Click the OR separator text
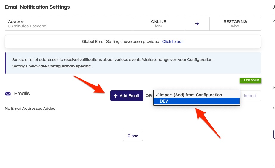This screenshot has width=275, height=168. coord(148,96)
